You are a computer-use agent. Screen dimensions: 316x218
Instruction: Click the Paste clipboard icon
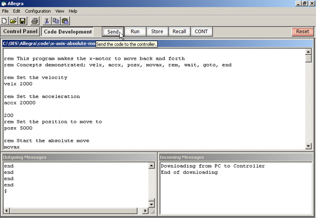[65, 21]
